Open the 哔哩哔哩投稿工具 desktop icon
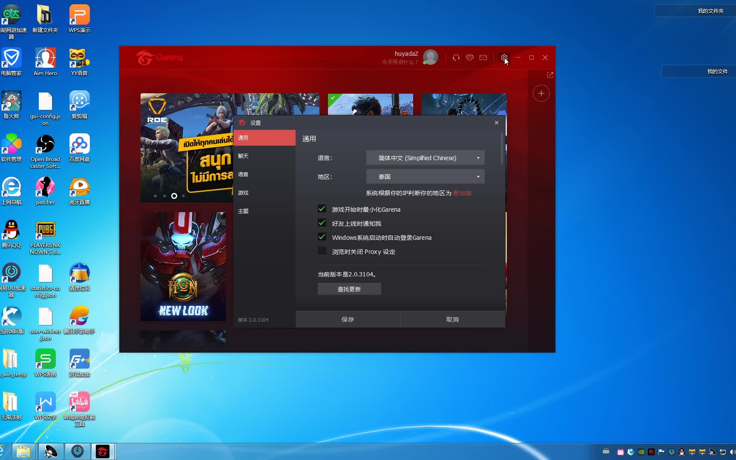Viewport: 736px width, 460px height. click(79, 409)
